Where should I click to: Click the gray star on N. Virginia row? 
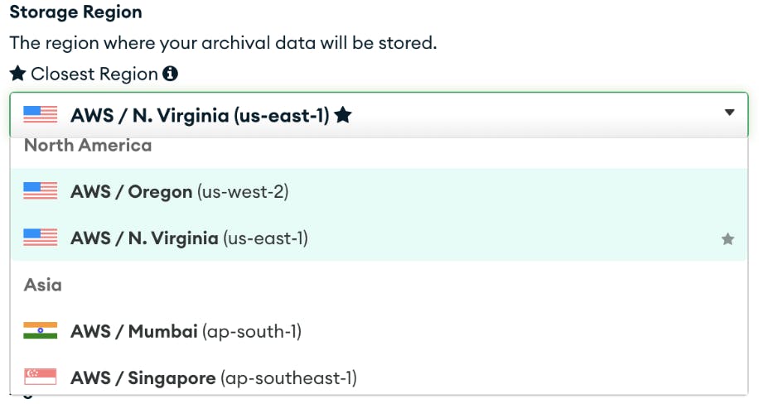(728, 239)
